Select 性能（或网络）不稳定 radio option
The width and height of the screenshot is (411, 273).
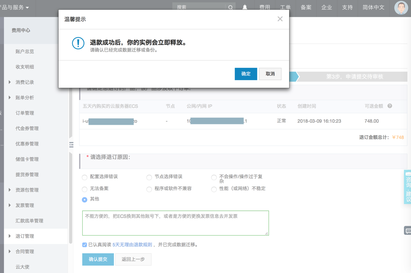coord(214,189)
